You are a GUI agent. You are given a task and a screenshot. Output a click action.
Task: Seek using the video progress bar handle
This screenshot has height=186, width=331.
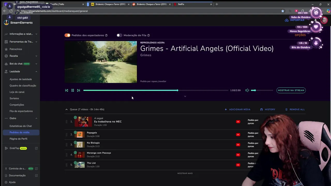pos(177,90)
